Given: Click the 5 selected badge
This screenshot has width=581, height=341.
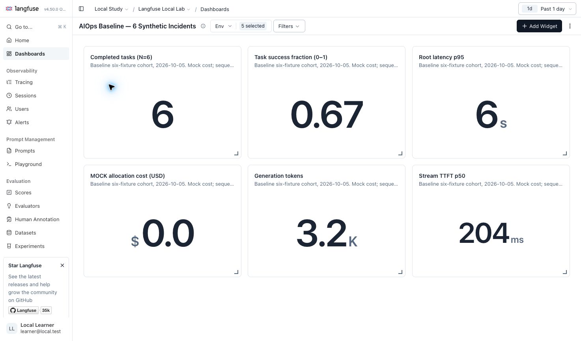Looking at the screenshot, I should tap(253, 26).
